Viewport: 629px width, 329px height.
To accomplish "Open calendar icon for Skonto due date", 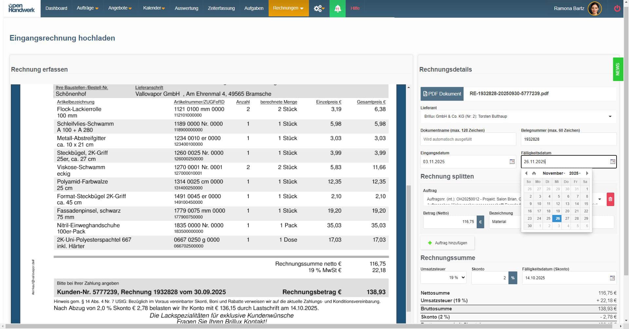I will (612, 278).
